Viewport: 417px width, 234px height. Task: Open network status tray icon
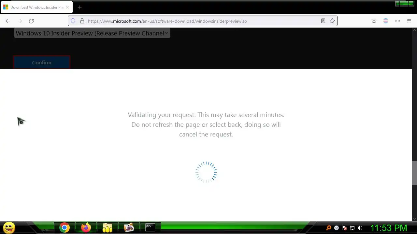352,228
